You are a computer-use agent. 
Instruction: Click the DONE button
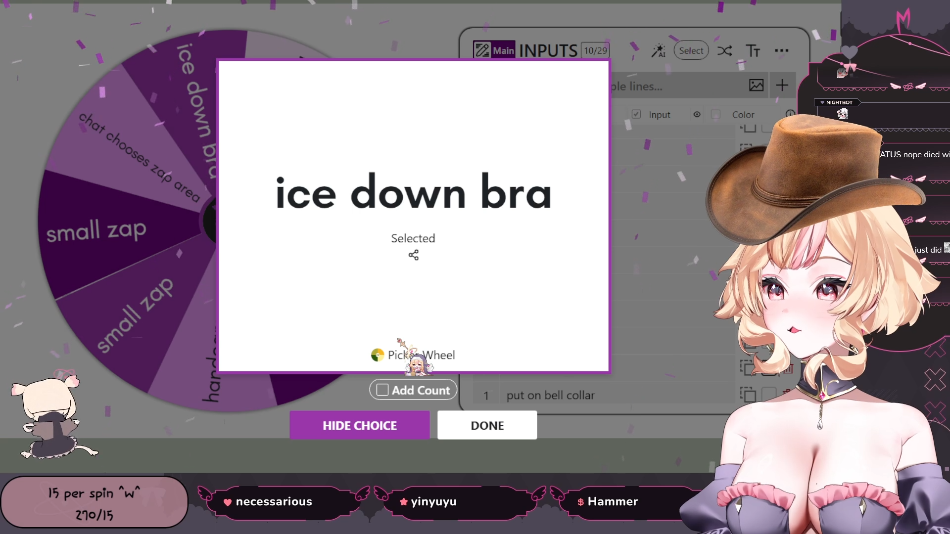[x=487, y=425]
